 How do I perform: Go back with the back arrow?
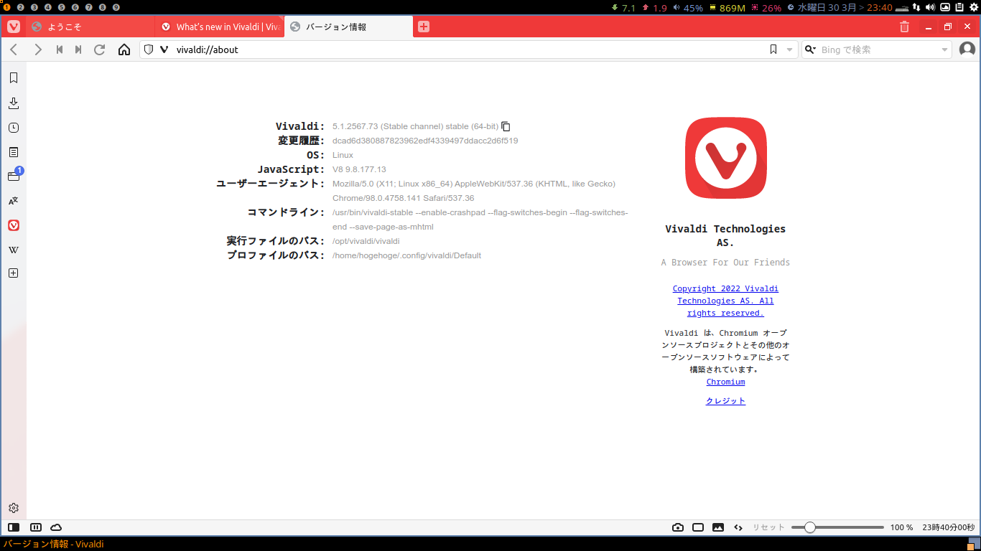coord(14,50)
